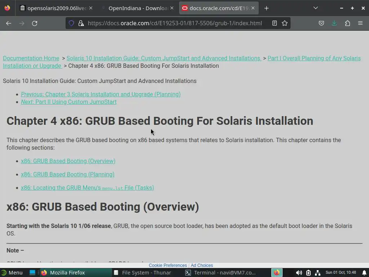Click the Firefox logo in title bar
The width and height of the screenshot is (369, 277).
click(7, 8)
